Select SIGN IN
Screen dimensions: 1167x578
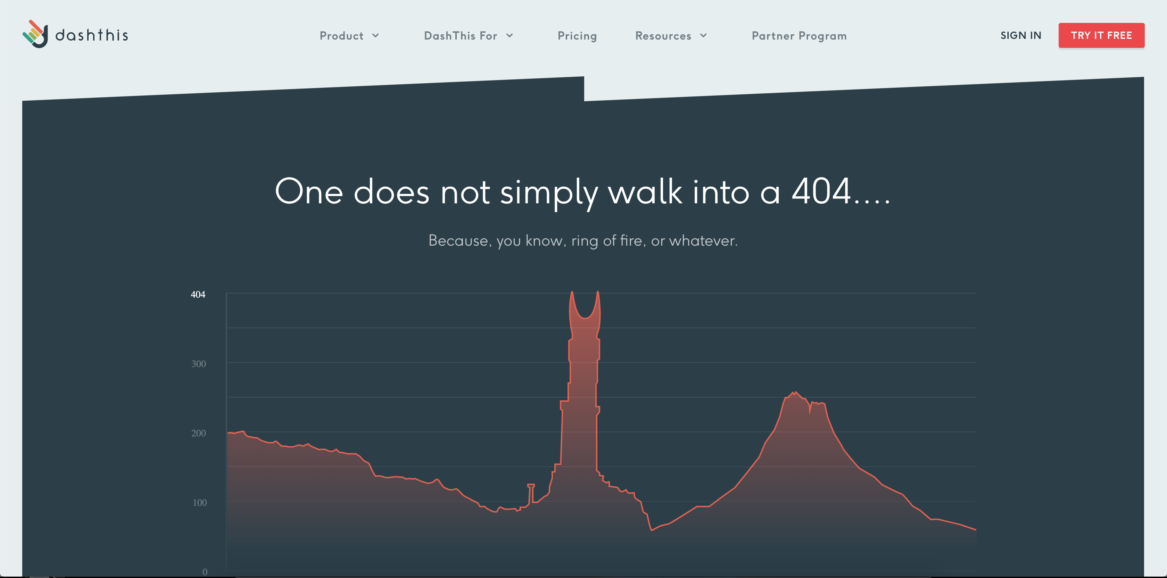[1021, 35]
